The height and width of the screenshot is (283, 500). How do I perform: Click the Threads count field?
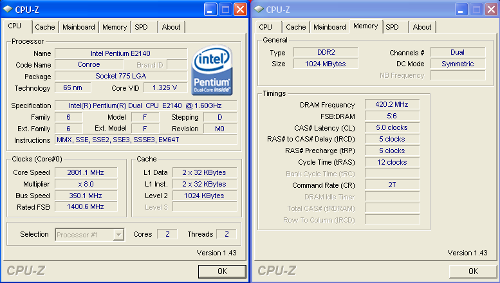[227, 234]
